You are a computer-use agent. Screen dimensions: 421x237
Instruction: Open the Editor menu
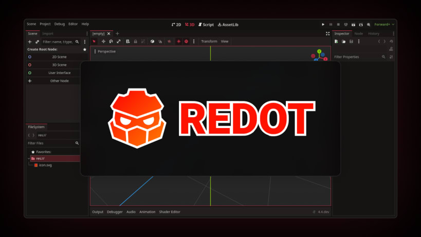pos(73,24)
